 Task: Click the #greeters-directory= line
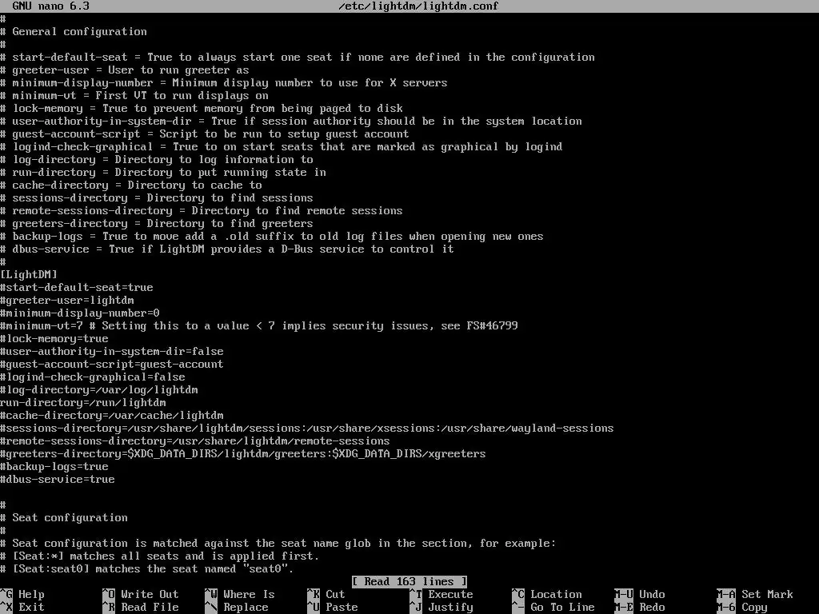[243, 454]
